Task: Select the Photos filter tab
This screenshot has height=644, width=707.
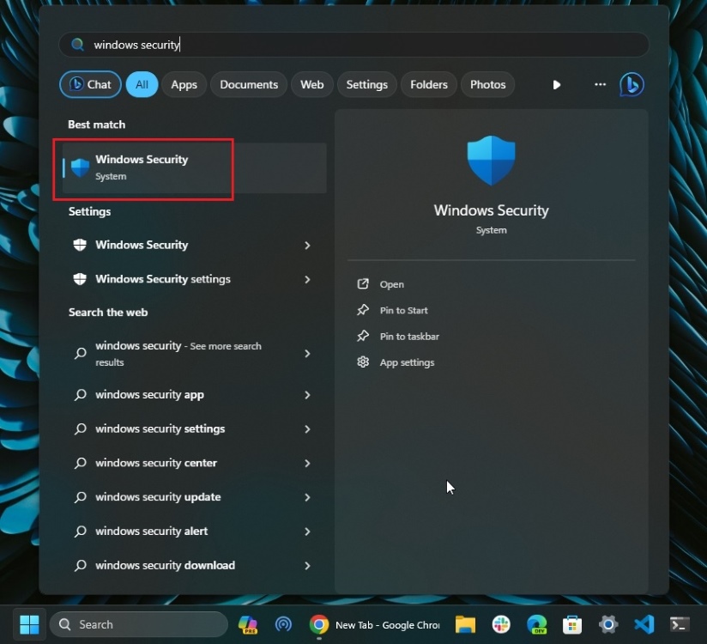Action: point(488,84)
